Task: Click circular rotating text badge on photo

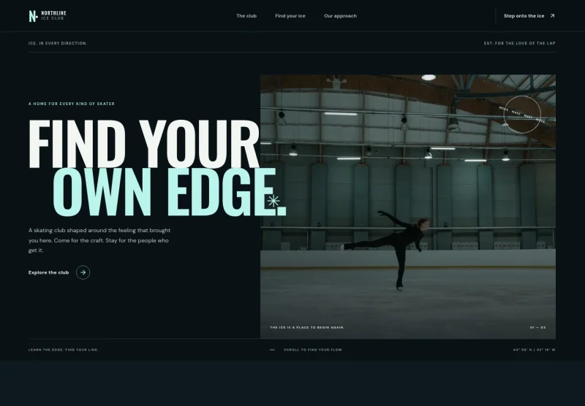Action: pos(522,115)
